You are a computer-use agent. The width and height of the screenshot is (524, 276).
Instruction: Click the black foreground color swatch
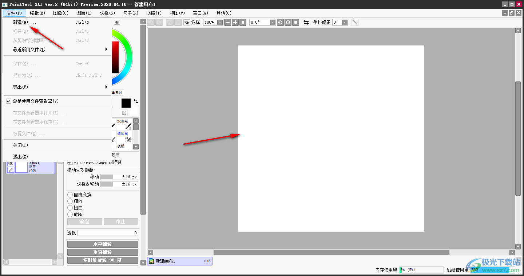coord(126,103)
